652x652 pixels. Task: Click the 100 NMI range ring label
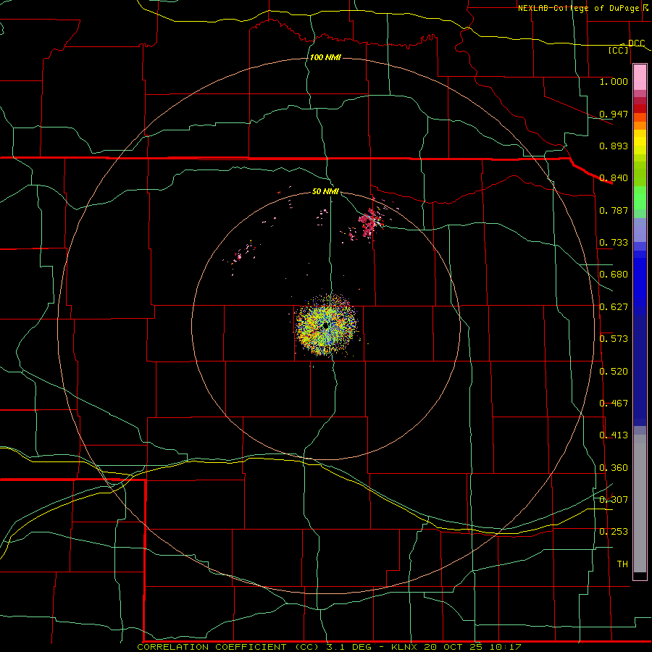(325, 57)
